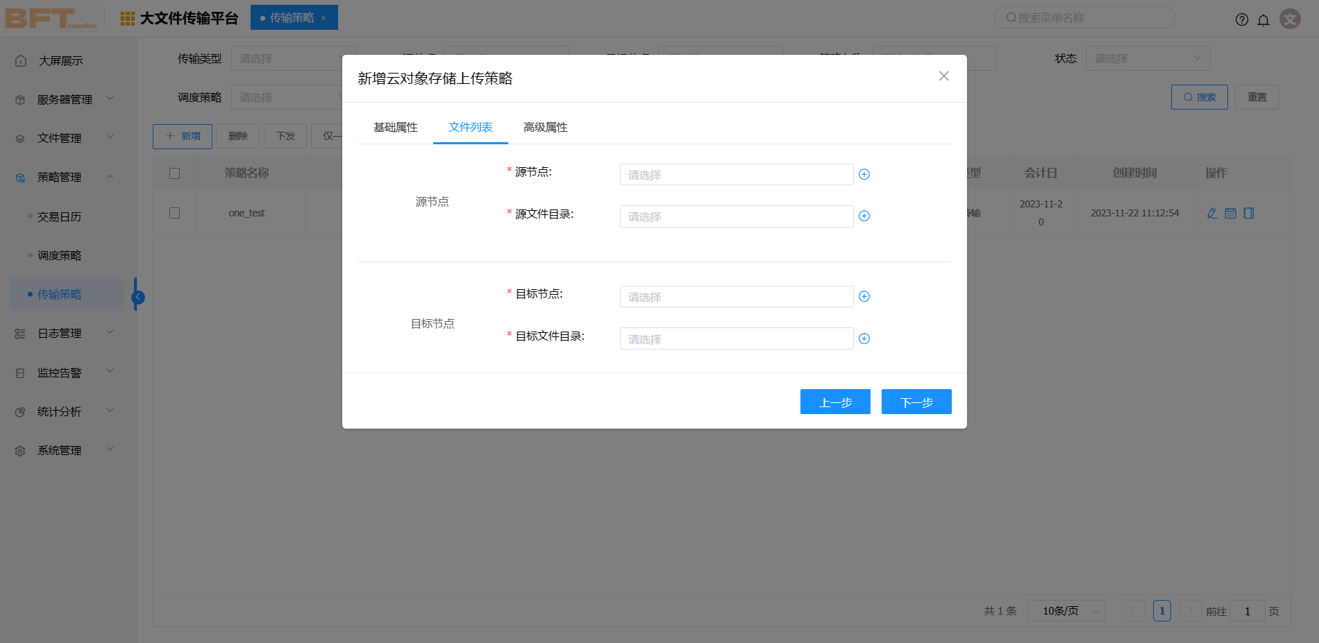Viewport: 1319px width, 643px height.
Task: Collapse the sidebar with the arrow handle
Action: click(x=138, y=298)
